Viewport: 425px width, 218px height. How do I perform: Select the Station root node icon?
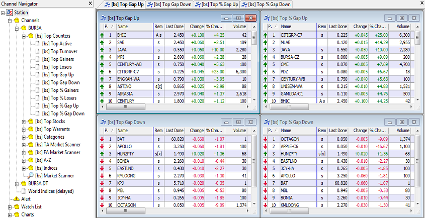point(10,13)
